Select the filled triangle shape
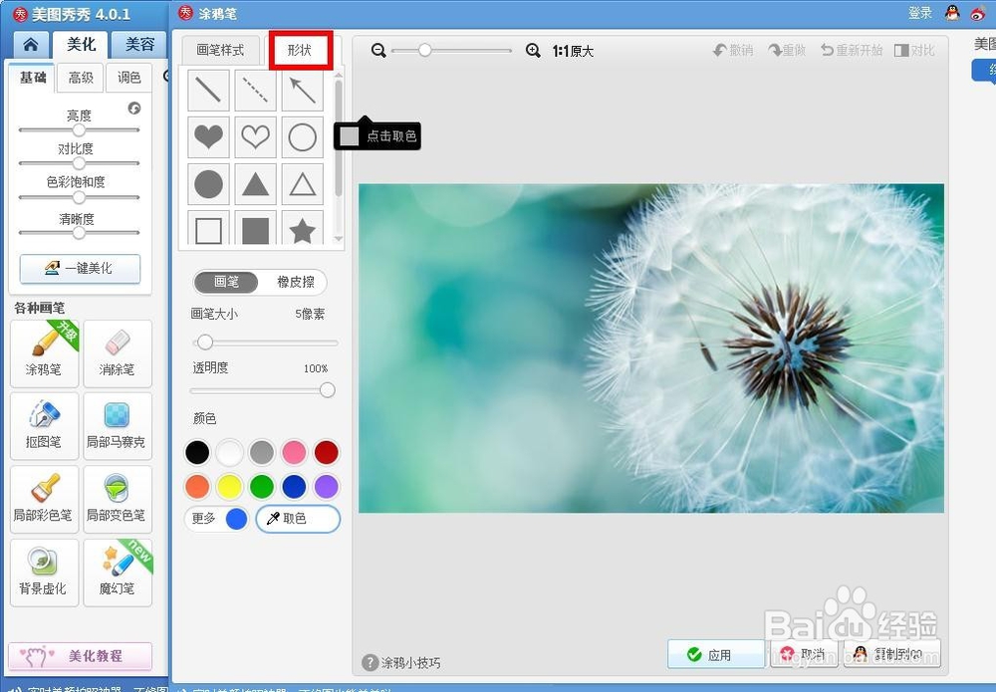Viewport: 996px width, 692px height. pos(255,184)
